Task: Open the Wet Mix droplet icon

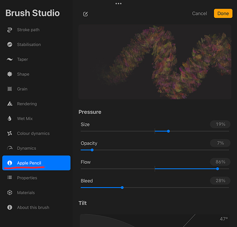Action: [10, 118]
